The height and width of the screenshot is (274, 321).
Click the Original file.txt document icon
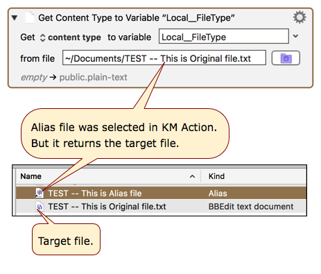(40, 207)
